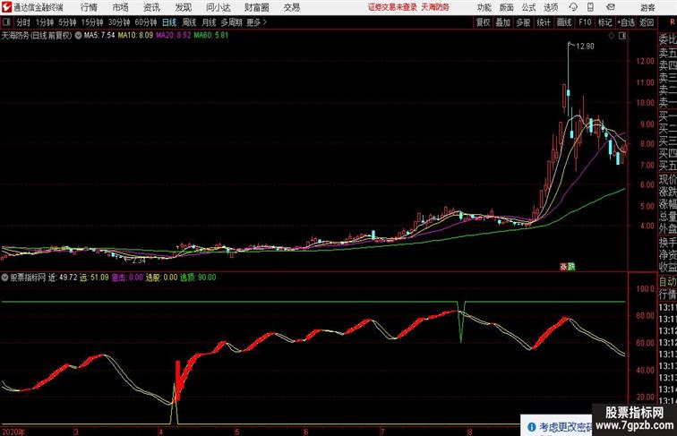Click the MA5: 7.54 value
This screenshot has width=677, height=436.
click(x=99, y=36)
